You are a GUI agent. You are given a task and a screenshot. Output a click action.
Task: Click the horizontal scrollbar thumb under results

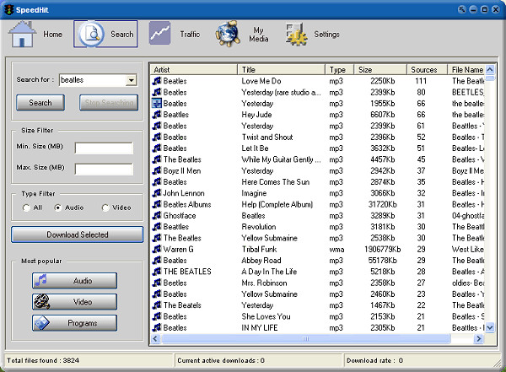[305, 338]
